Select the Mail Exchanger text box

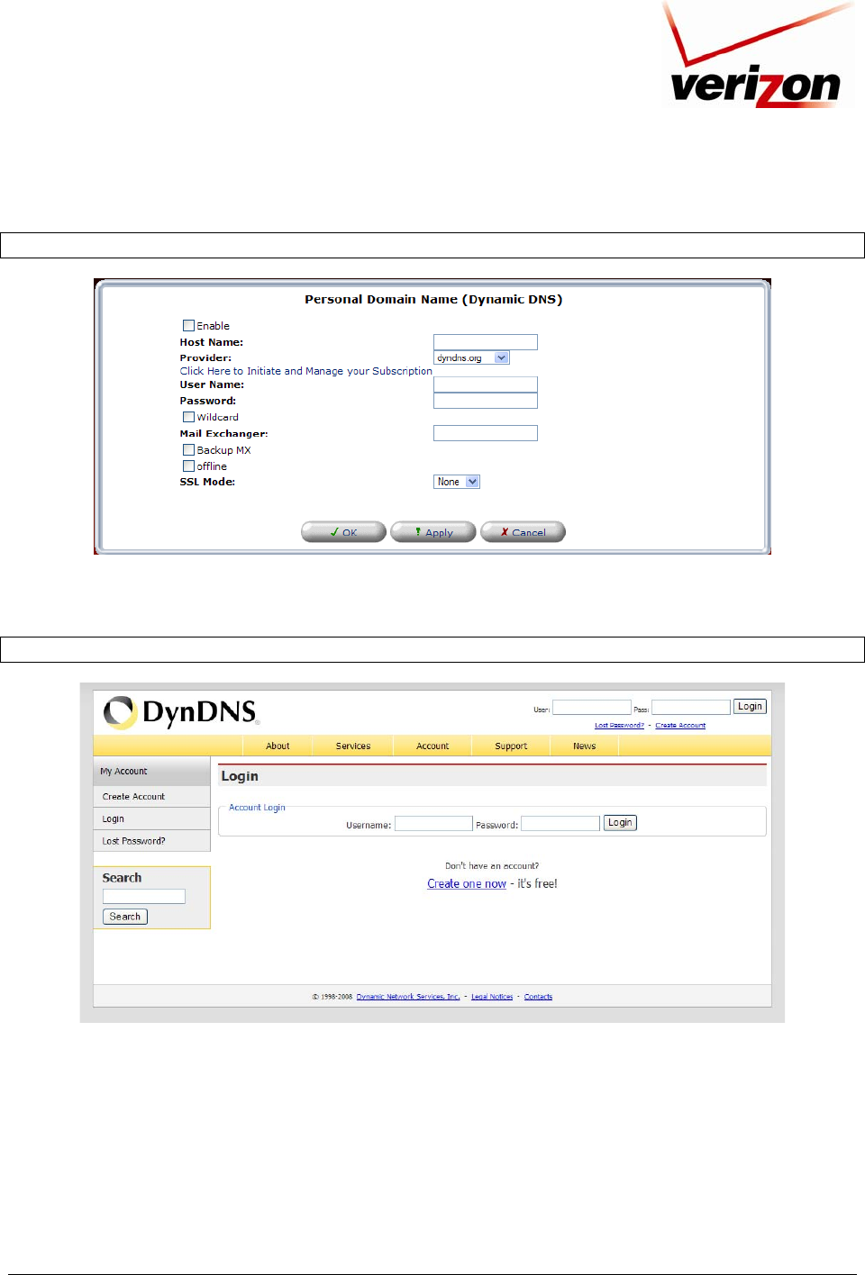pos(485,433)
